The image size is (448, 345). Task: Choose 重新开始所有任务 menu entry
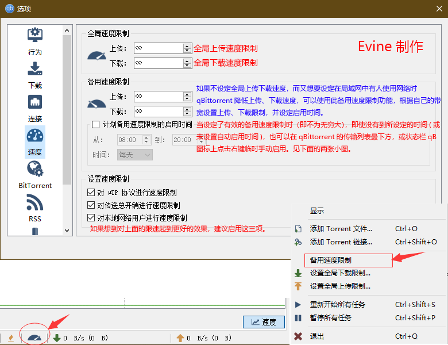point(337,305)
